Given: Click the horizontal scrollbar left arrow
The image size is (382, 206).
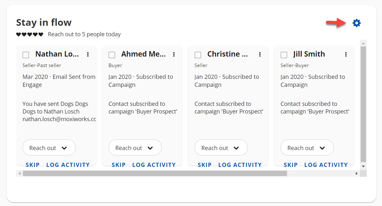Looking at the screenshot, I should coord(20,174).
